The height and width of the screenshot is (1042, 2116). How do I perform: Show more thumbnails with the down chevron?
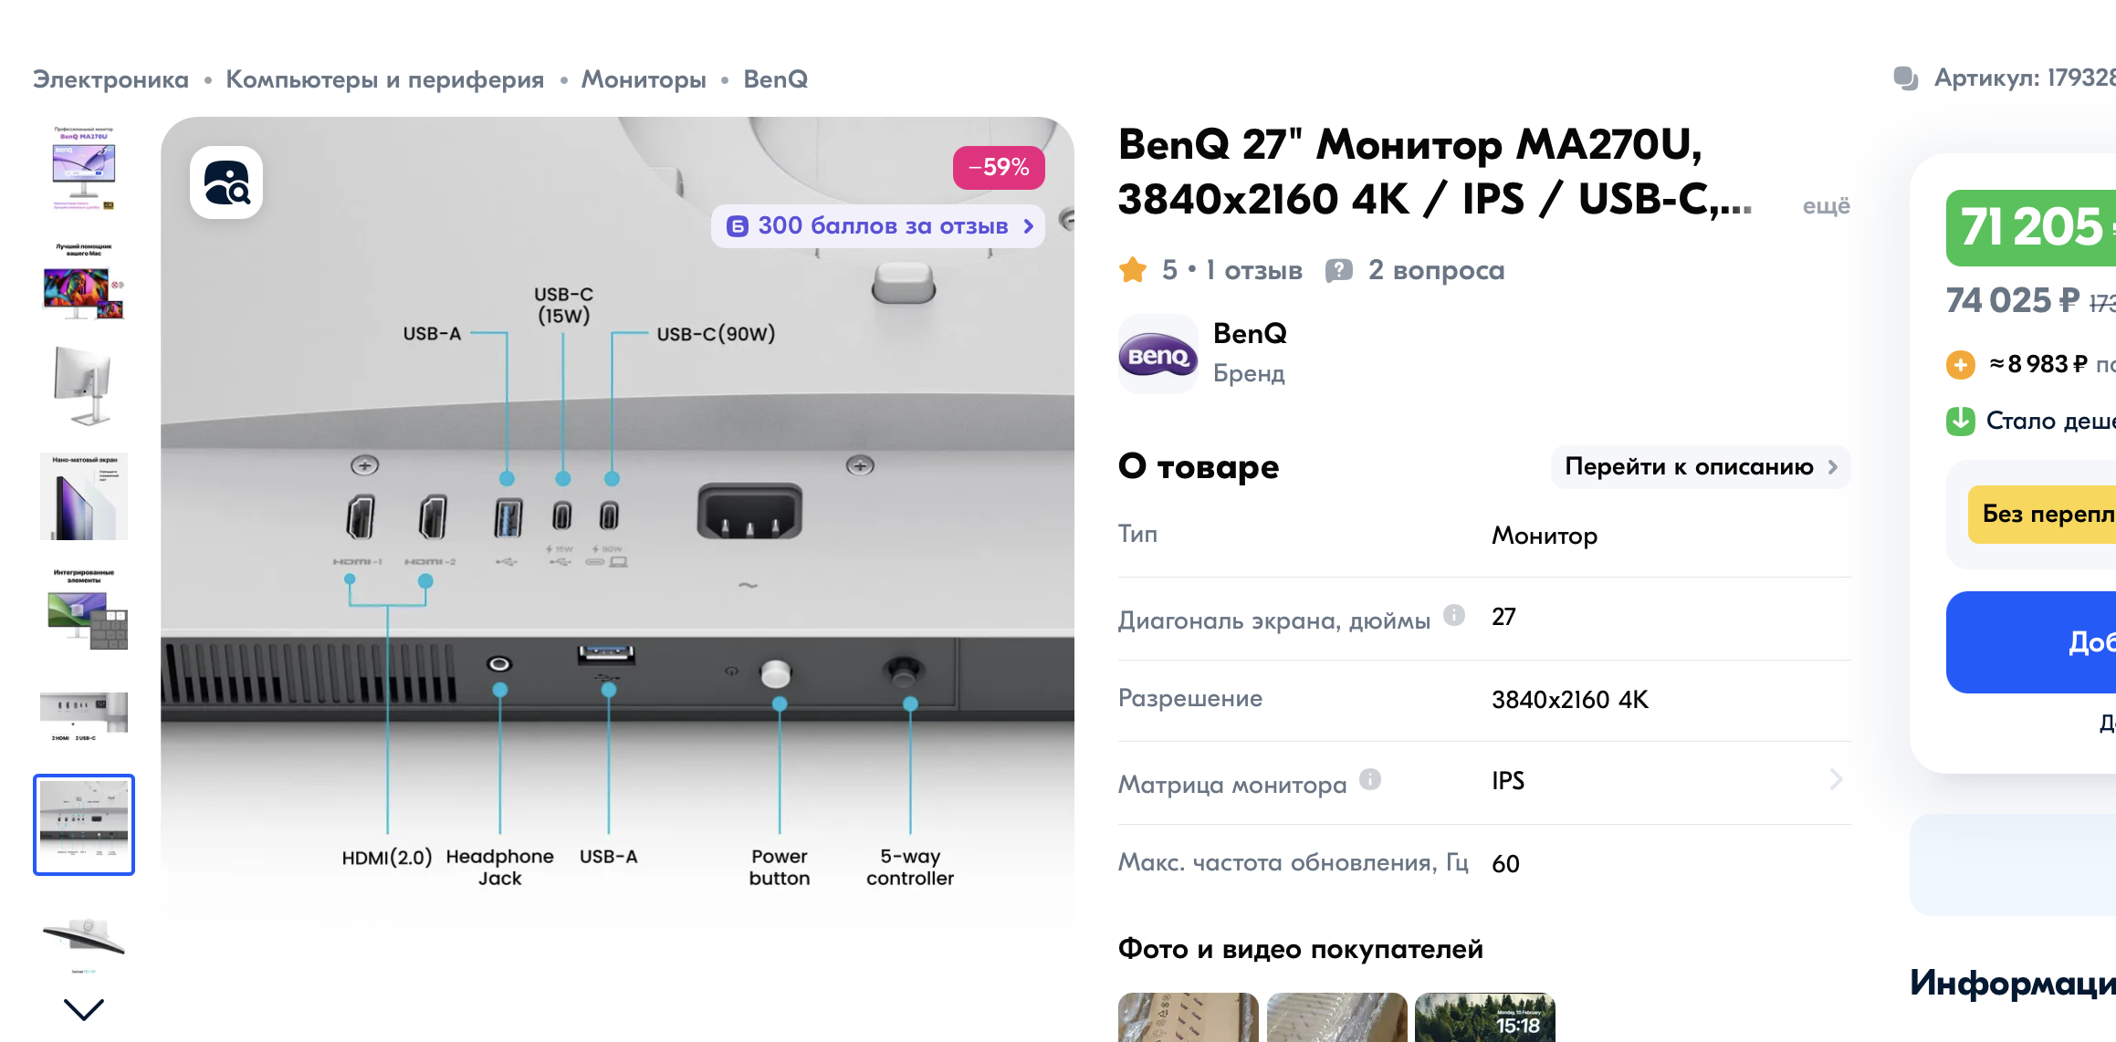coord(84,1009)
